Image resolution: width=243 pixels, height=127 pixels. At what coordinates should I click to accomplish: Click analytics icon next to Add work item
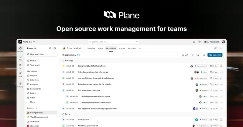click(204, 55)
